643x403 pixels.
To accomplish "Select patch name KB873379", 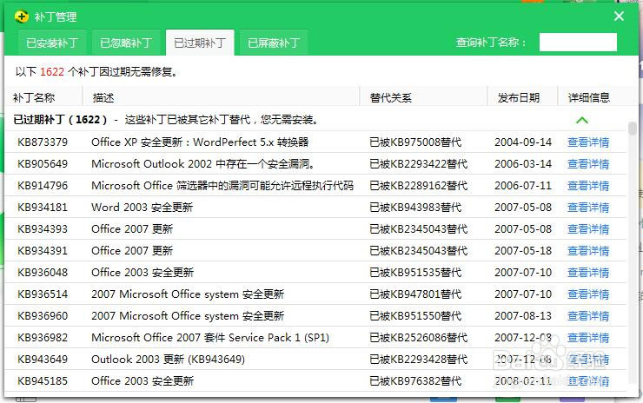I will 43,142.
